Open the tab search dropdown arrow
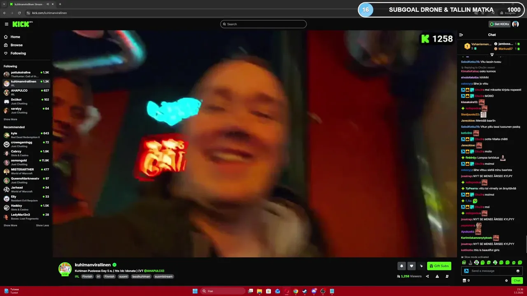Viewport: 527px width, 296px height. tap(4, 4)
